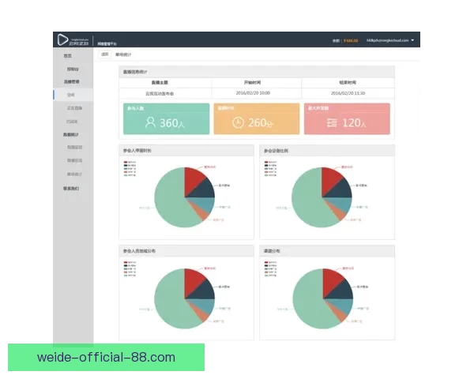Select 正在直播 in the sidebar
The width and height of the screenshot is (474, 379).
point(73,108)
